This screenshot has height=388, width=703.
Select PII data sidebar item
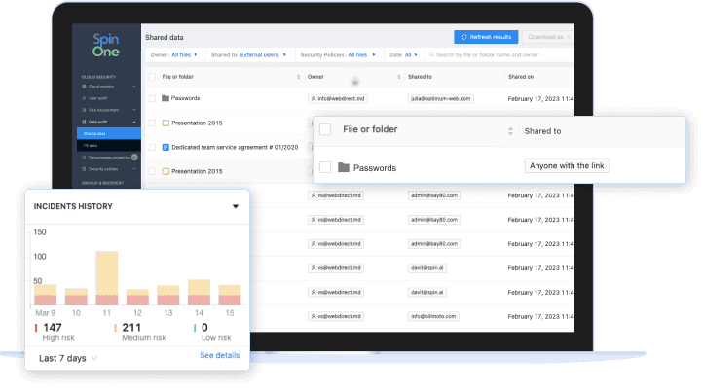click(x=108, y=145)
